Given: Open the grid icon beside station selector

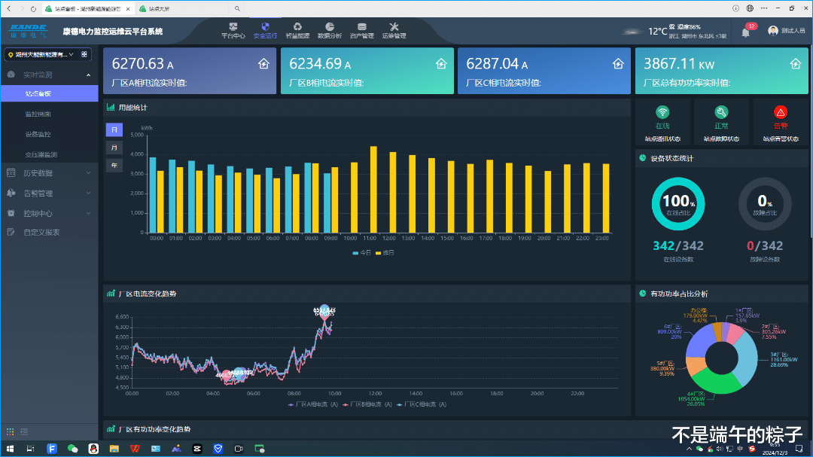Looking at the screenshot, I should coord(84,54).
